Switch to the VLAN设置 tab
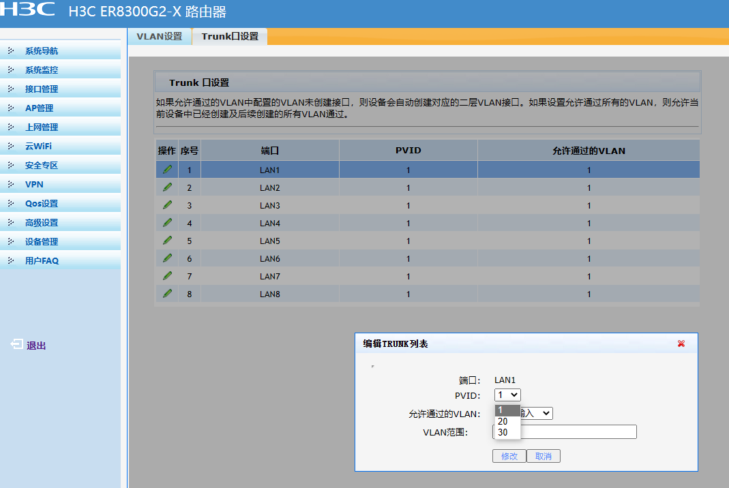This screenshot has height=488, width=729. click(x=160, y=36)
